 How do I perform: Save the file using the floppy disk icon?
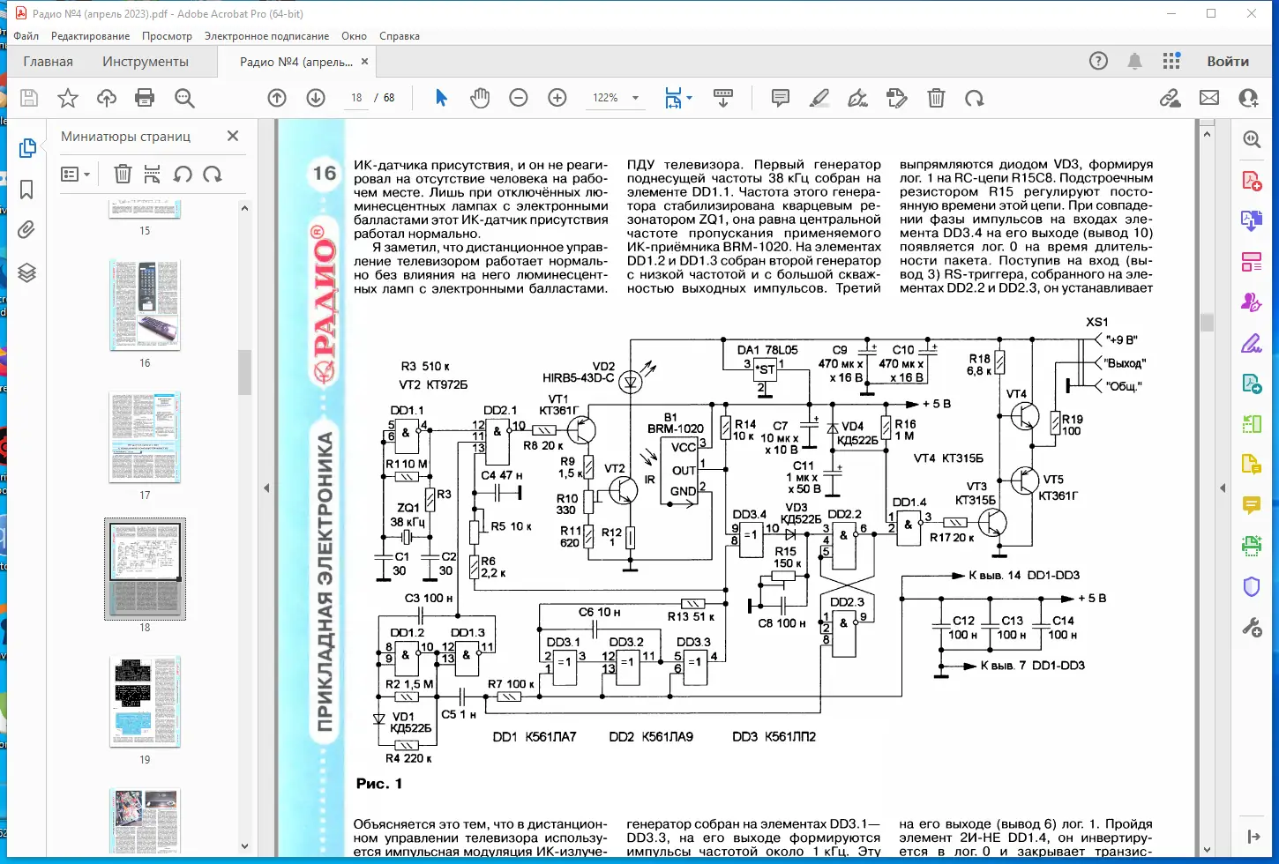coord(29,98)
